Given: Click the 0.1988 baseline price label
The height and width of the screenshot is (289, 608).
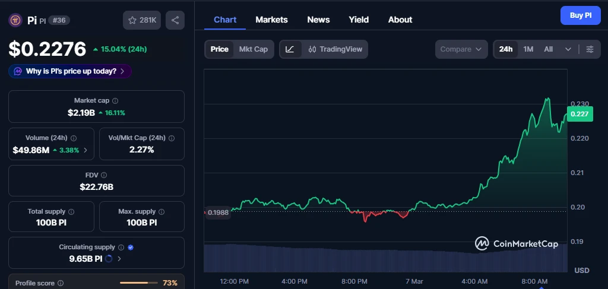Looking at the screenshot, I should pyautogui.click(x=218, y=212).
